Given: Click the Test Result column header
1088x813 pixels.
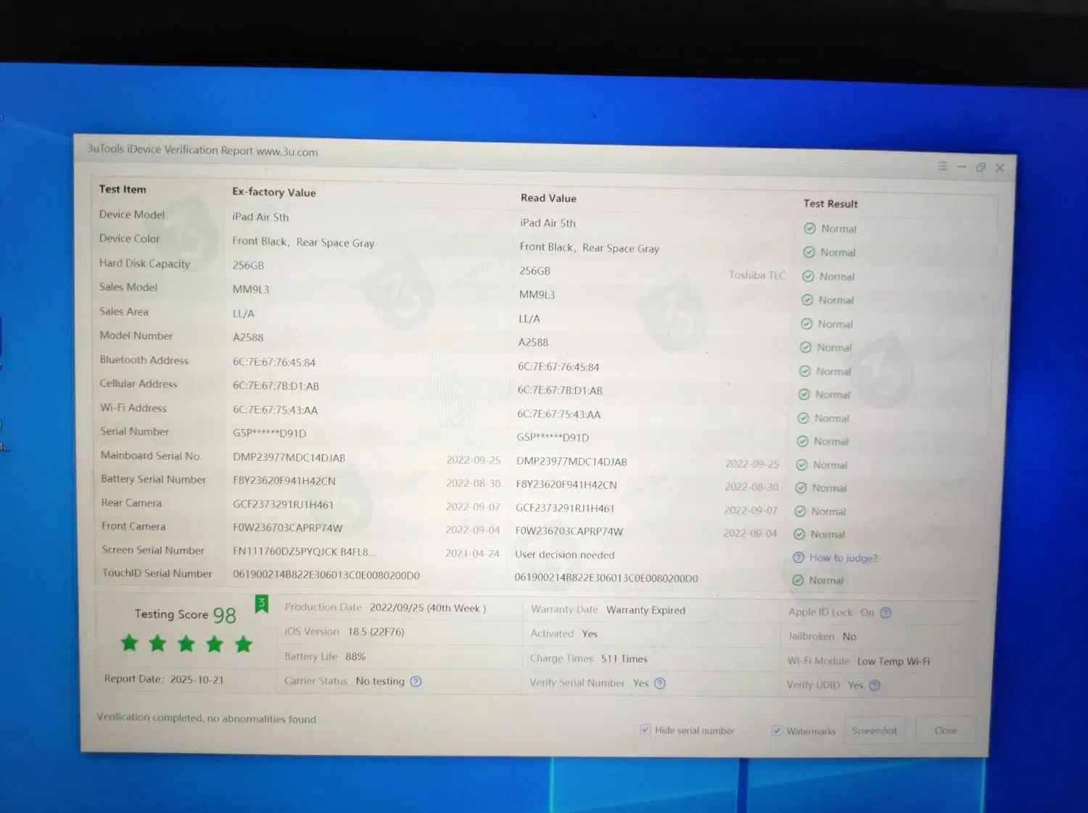Looking at the screenshot, I should coord(830,204).
